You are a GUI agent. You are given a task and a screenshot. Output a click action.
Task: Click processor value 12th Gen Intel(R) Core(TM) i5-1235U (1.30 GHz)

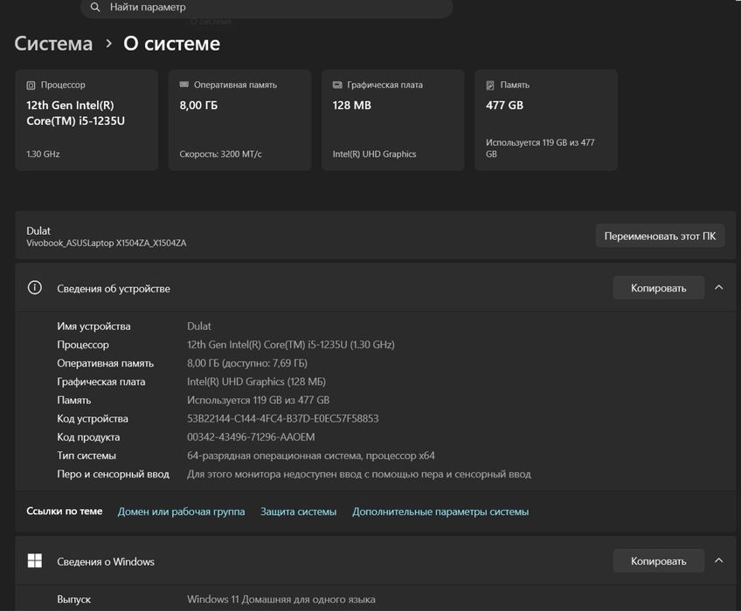tap(291, 345)
